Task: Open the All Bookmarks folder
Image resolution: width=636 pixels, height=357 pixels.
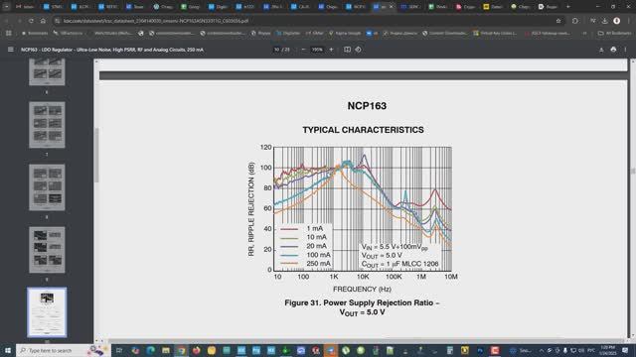Action: click(x=614, y=33)
